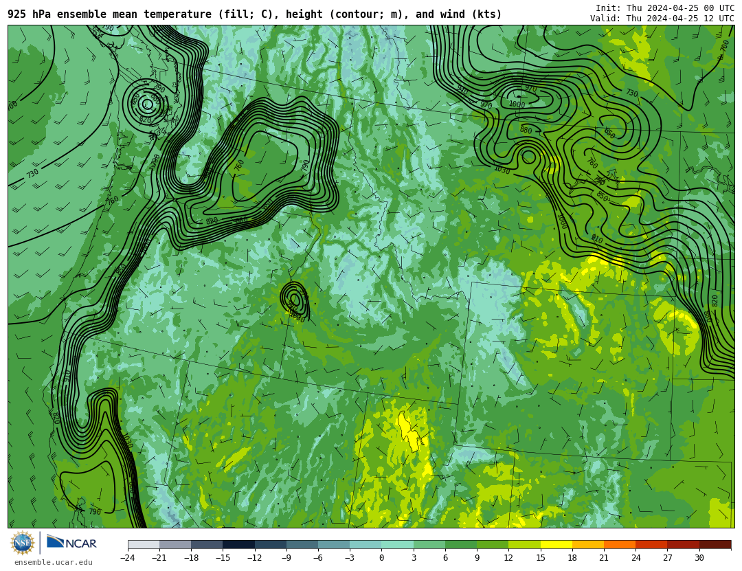Click the -15 colorbar tick label
The image size is (742, 571).
[x=223, y=558]
